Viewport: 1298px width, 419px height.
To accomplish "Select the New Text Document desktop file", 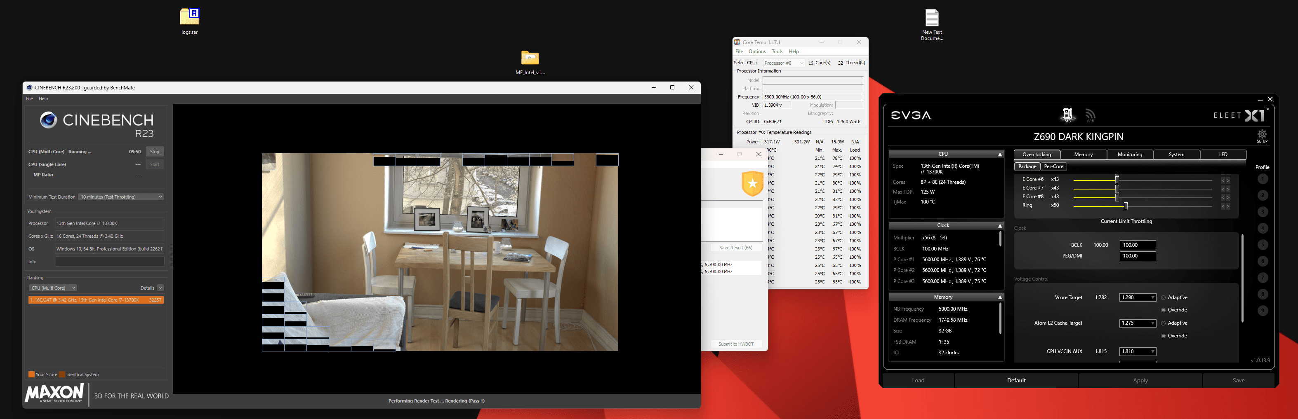I will (932, 25).
